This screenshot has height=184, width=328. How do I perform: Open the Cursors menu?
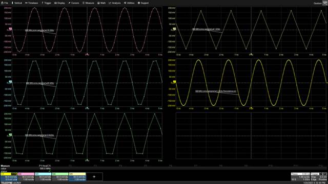click(74, 3)
